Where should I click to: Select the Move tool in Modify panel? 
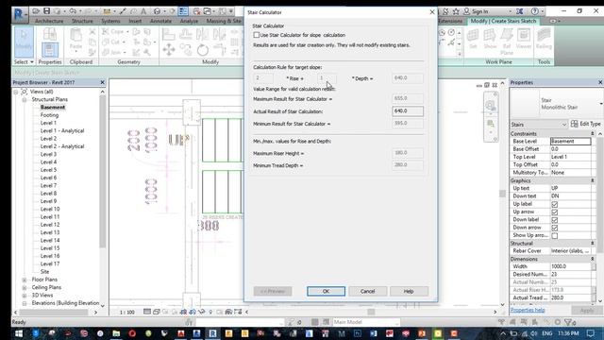click(169, 50)
